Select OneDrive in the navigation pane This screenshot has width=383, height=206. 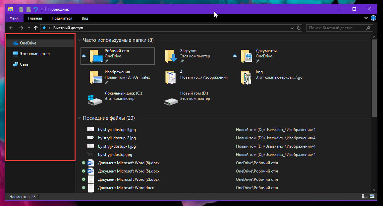click(40, 43)
